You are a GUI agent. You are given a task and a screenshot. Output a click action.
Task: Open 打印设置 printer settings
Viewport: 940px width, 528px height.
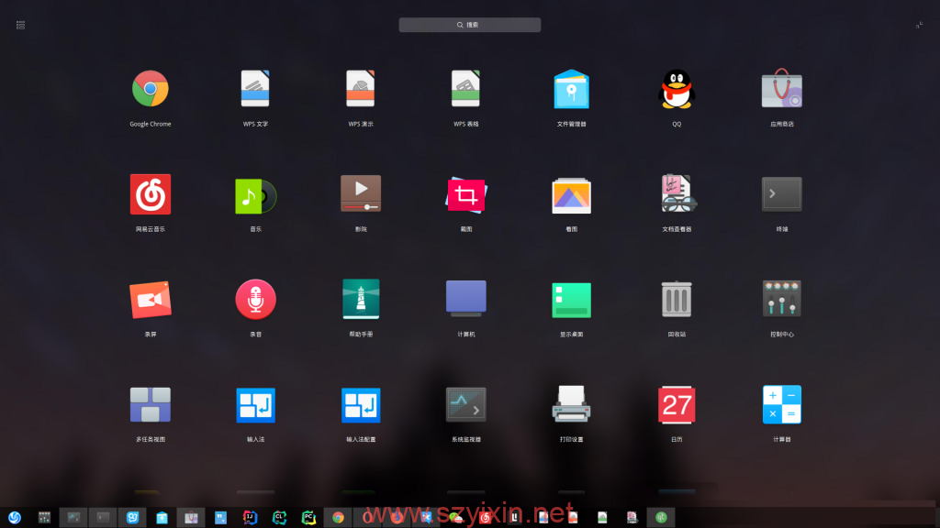click(x=571, y=404)
